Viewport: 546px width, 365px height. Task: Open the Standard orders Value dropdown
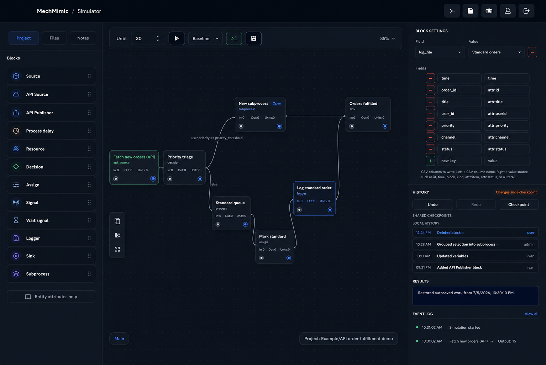click(x=497, y=52)
